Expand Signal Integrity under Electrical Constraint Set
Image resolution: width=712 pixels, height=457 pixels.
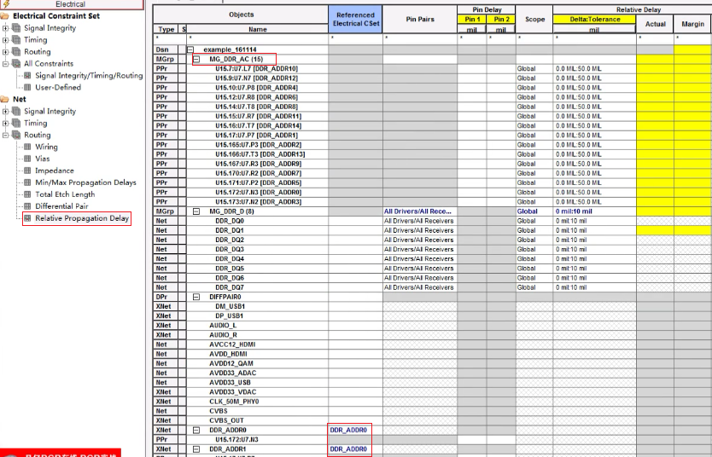pyautogui.click(x=6, y=28)
